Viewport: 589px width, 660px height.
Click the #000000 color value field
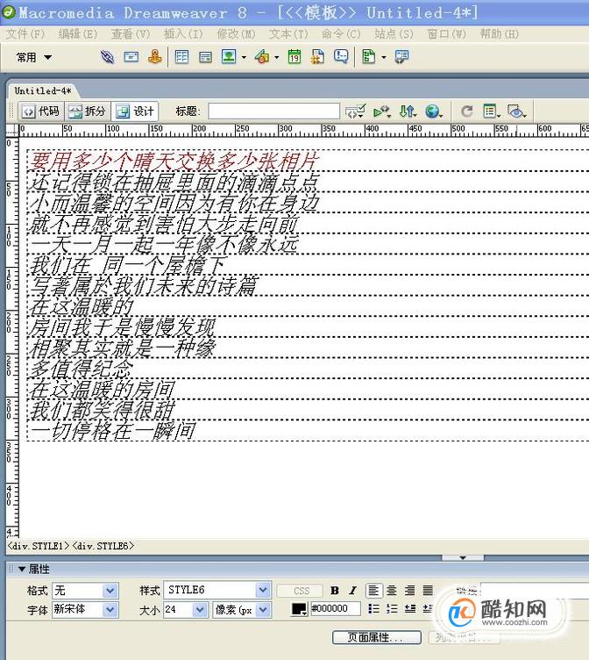[336, 608]
